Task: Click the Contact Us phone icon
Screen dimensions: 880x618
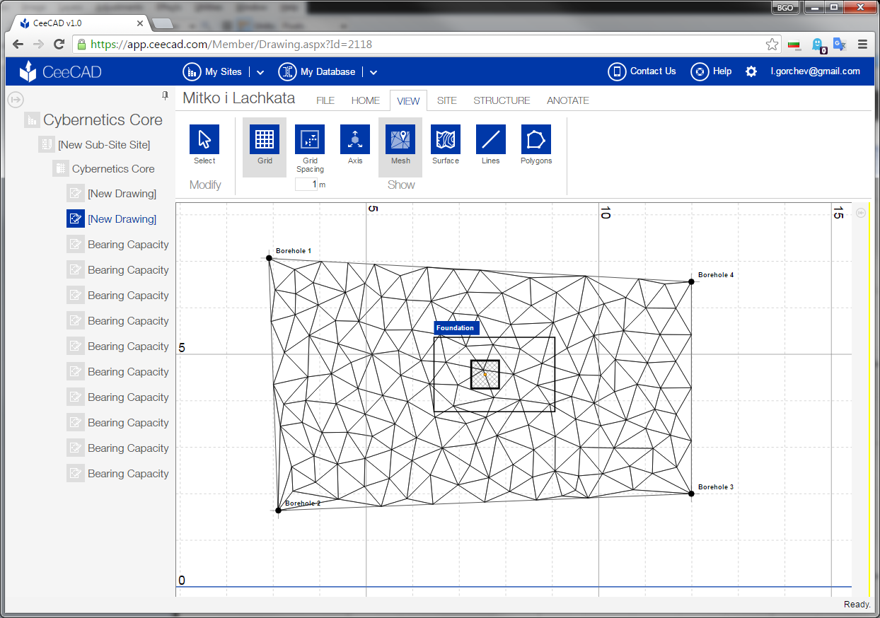Action: [618, 71]
